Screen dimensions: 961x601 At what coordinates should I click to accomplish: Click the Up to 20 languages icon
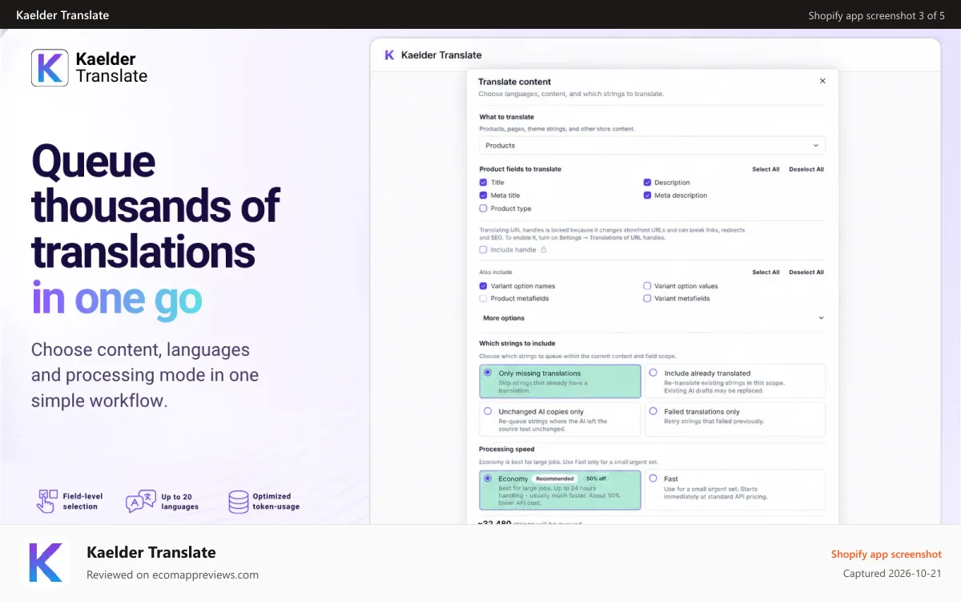click(x=141, y=501)
